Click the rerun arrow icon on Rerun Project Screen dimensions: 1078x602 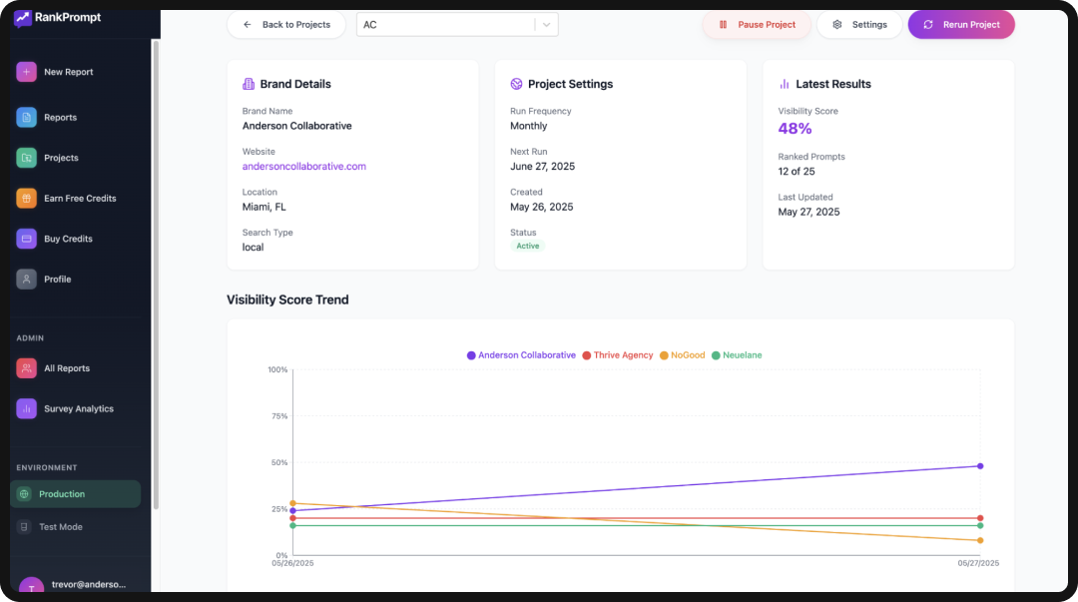(929, 24)
